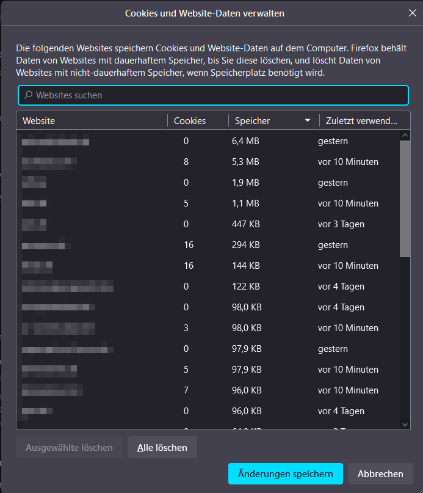Image resolution: width=423 pixels, height=493 pixels.
Task: Select the site using 447 KB
Action: click(208, 224)
